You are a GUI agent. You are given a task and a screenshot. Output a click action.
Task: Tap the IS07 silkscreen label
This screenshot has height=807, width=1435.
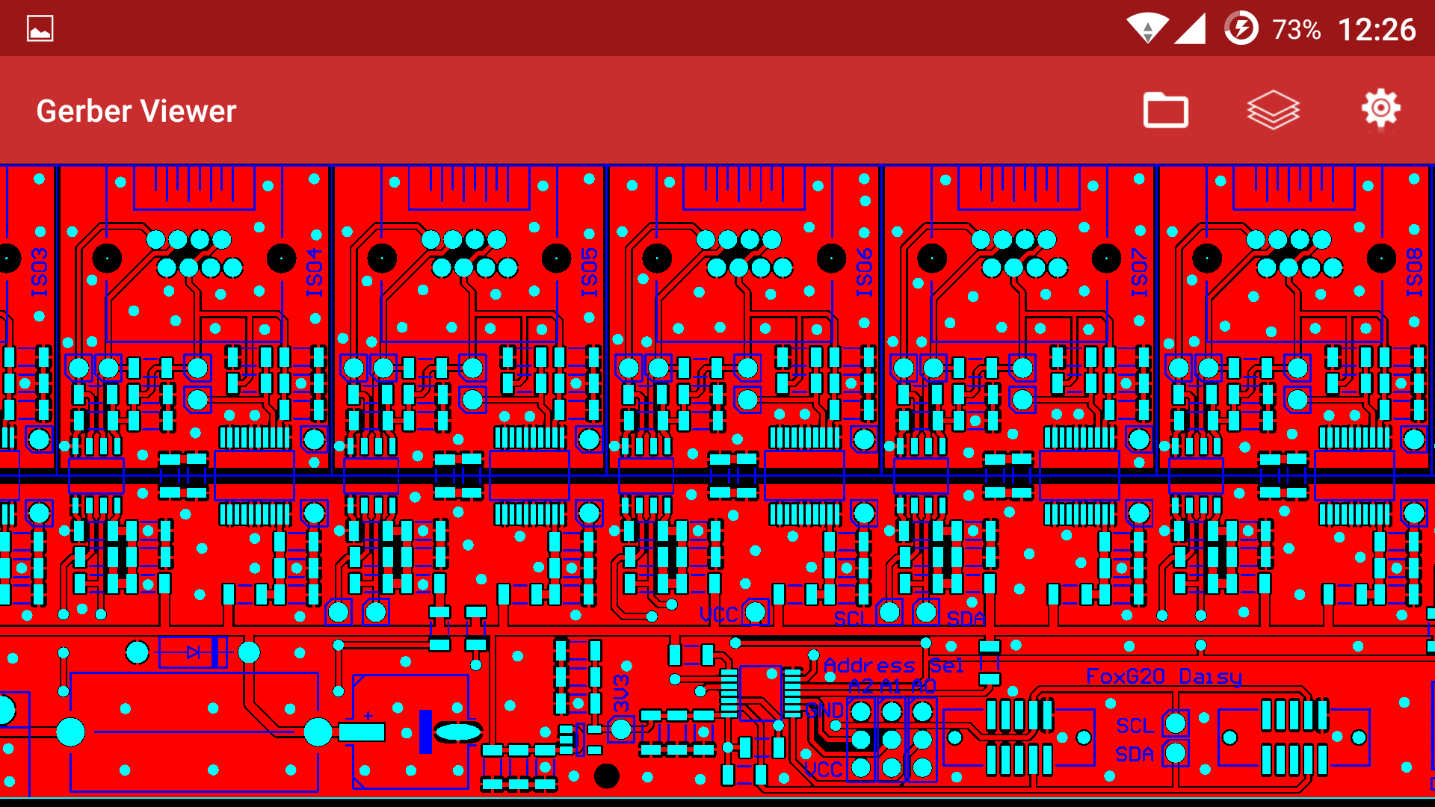[1140, 272]
